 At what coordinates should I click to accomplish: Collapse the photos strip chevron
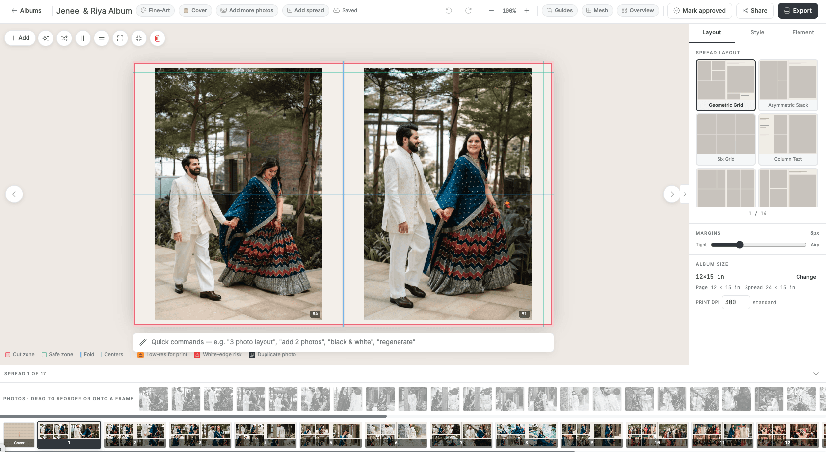(816, 374)
